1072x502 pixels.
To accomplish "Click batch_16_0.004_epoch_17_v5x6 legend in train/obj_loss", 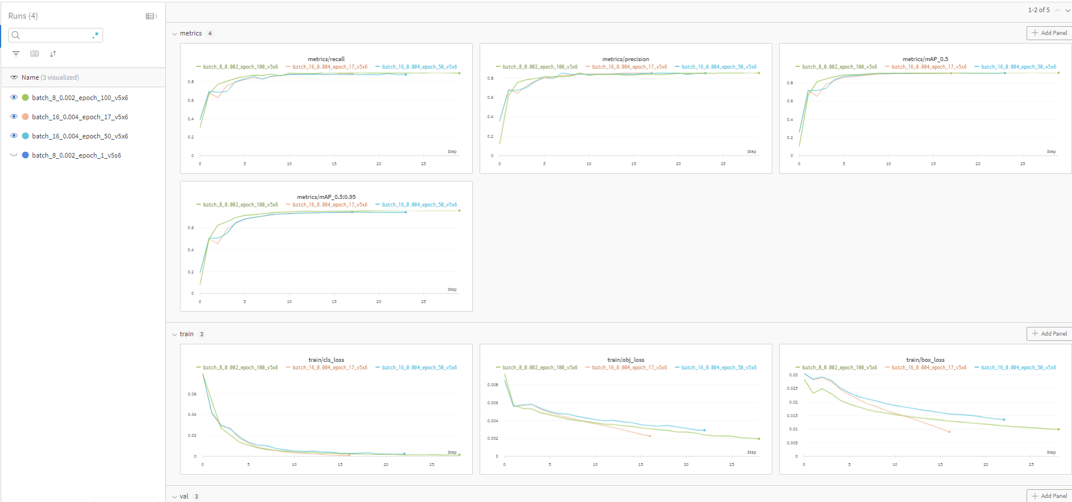I will coord(626,368).
